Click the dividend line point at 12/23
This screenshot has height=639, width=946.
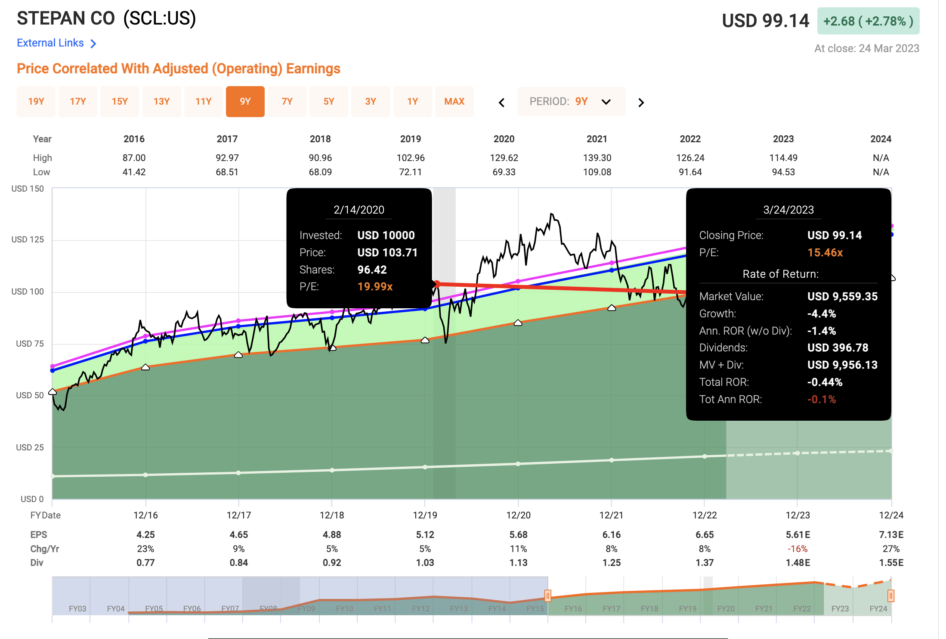click(798, 453)
